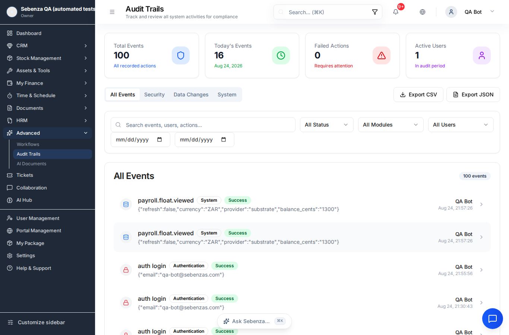Click Sebenza QA (automated tests) organization name
The height and width of the screenshot is (335, 509).
click(x=58, y=9)
